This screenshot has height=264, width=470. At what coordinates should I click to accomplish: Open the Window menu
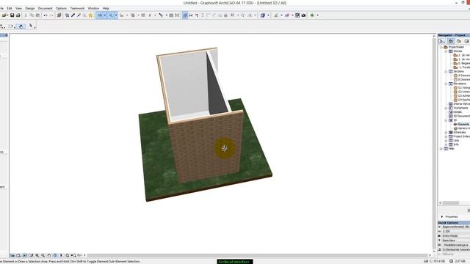93,8
